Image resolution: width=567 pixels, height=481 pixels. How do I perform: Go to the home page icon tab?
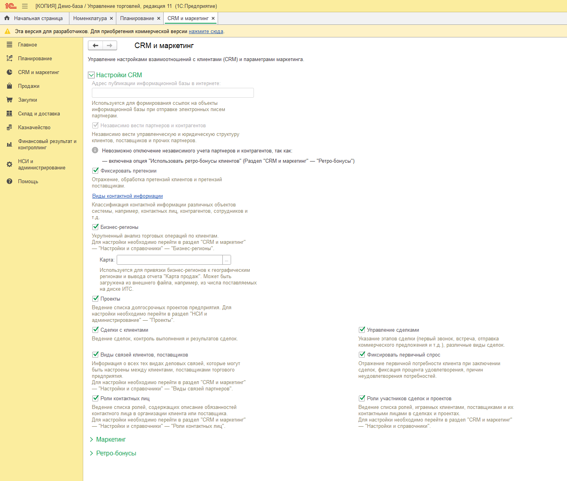click(x=7, y=18)
